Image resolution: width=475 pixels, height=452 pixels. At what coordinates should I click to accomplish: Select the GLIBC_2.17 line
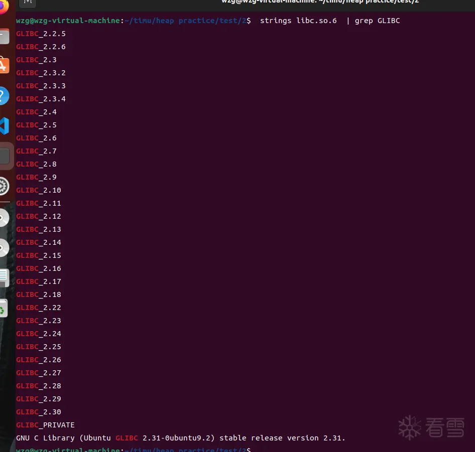click(x=39, y=281)
